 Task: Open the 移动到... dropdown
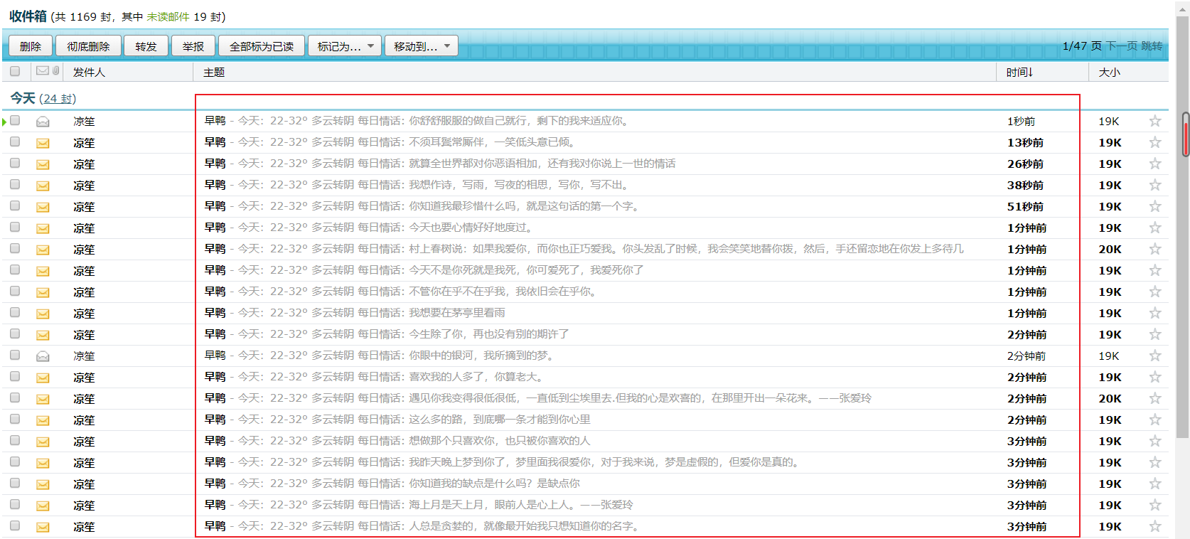(x=422, y=46)
